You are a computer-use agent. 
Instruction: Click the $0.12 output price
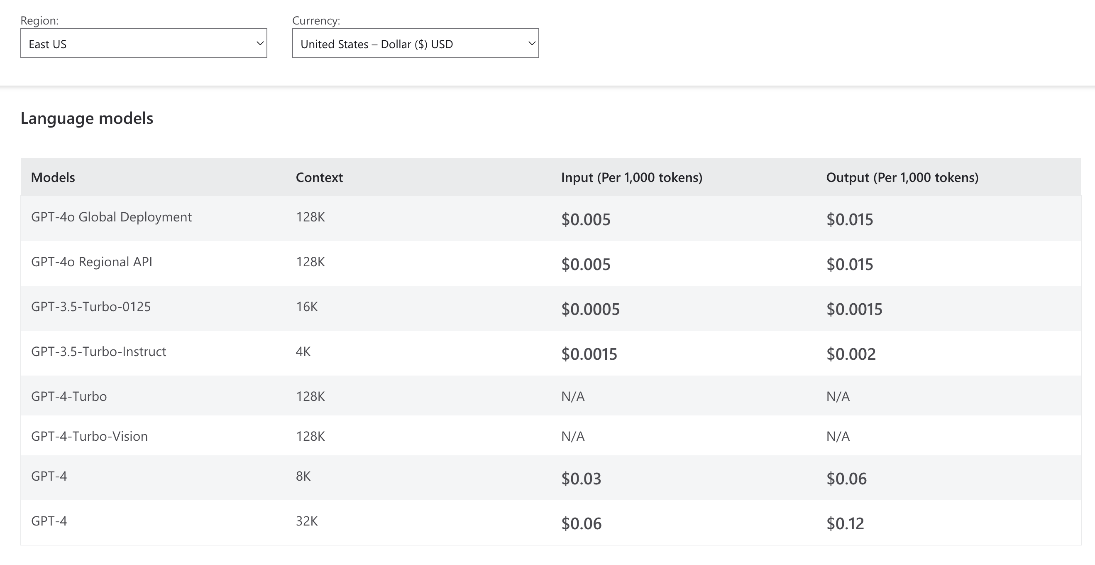click(x=845, y=524)
